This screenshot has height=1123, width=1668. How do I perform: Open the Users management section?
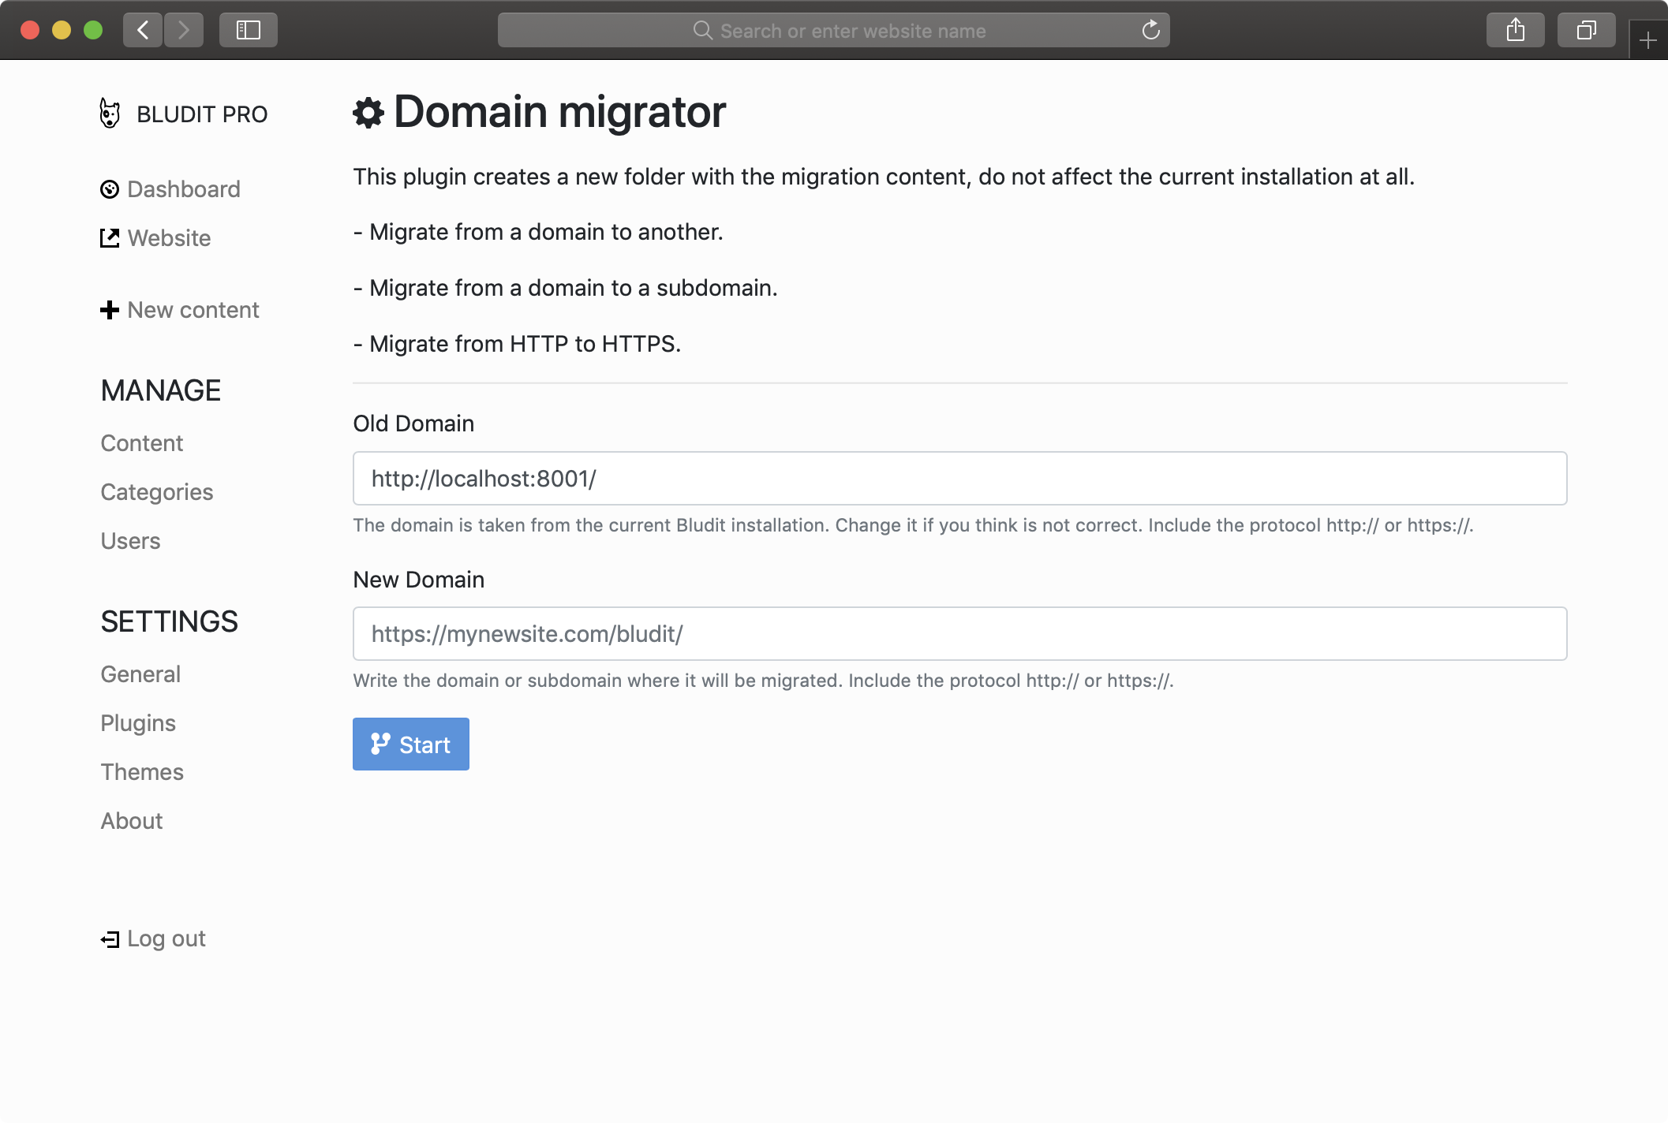click(130, 542)
